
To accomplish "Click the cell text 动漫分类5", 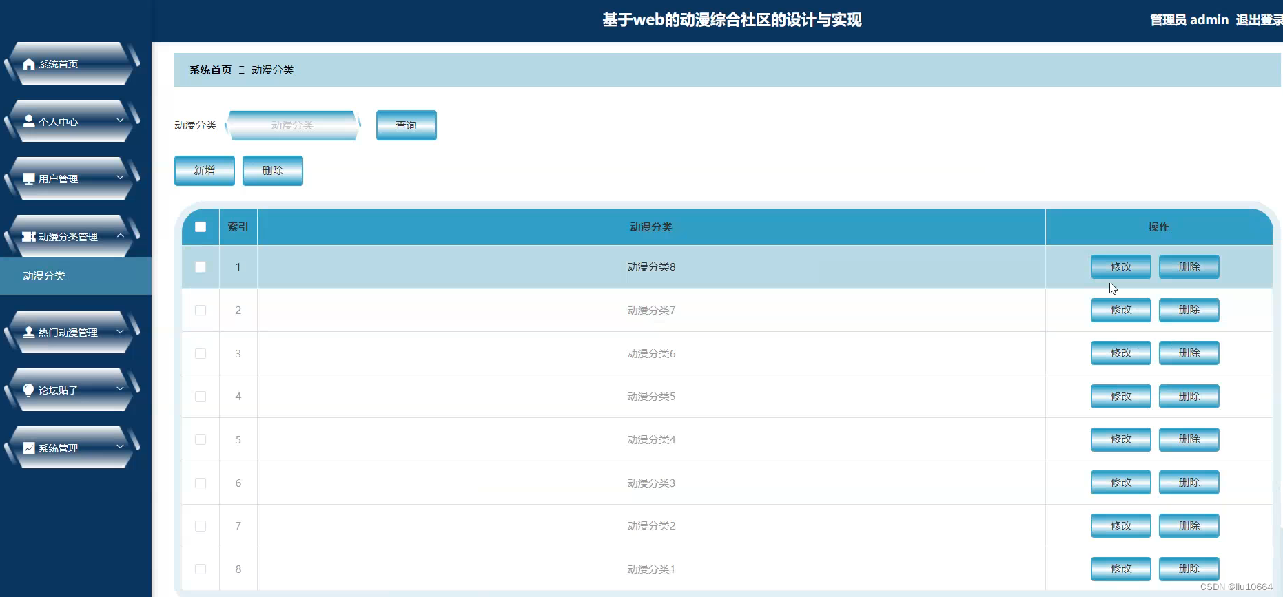I will tap(651, 397).
